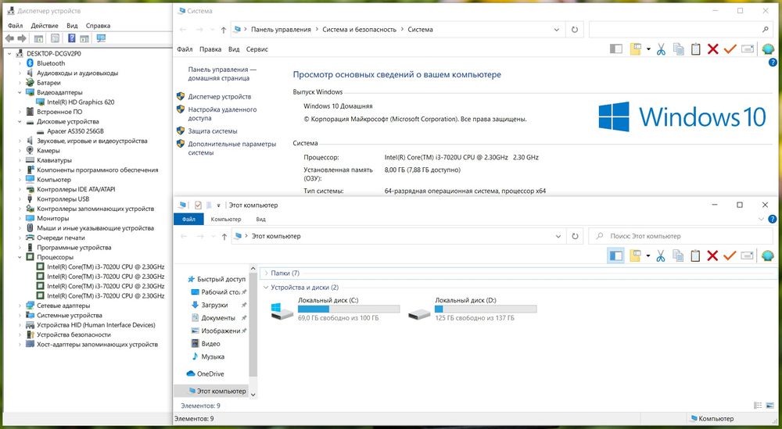Click the Copy icon in System window toolbar

[x=678, y=48]
